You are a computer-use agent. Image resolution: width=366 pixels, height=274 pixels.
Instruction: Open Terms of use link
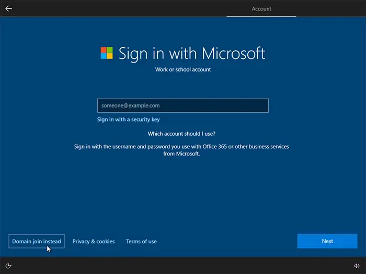pos(141,241)
